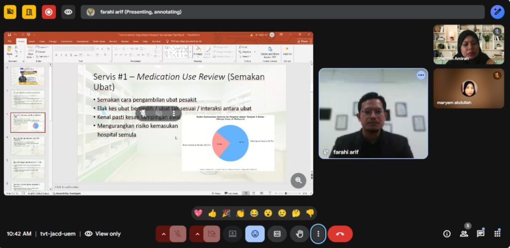The height and width of the screenshot is (248, 510).
Task: Click the PowerPoint Share button
Action: (303, 41)
